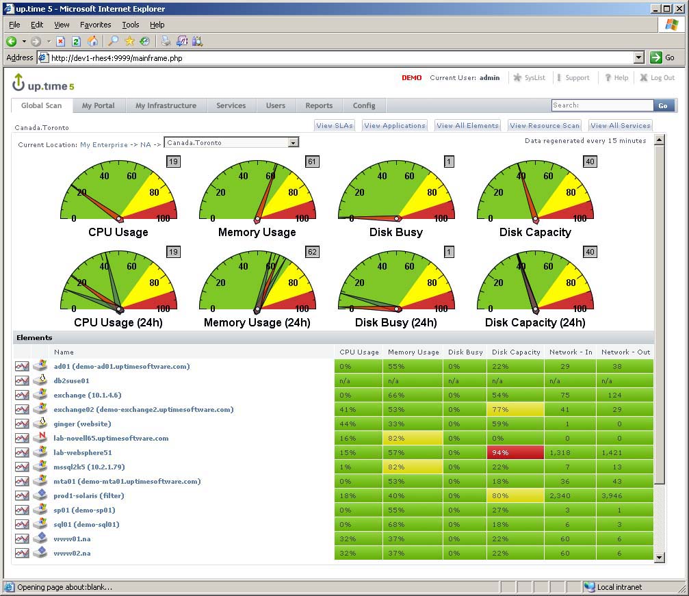Switch to the My Infrastructure tab
Image resolution: width=689 pixels, height=596 pixels.
point(166,105)
